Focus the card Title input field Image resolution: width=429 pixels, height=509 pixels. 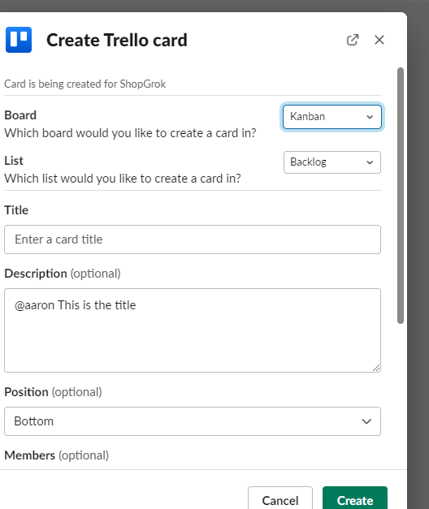[x=193, y=239]
